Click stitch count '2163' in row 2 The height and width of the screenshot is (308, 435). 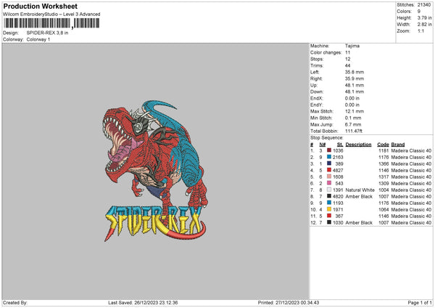click(x=338, y=158)
